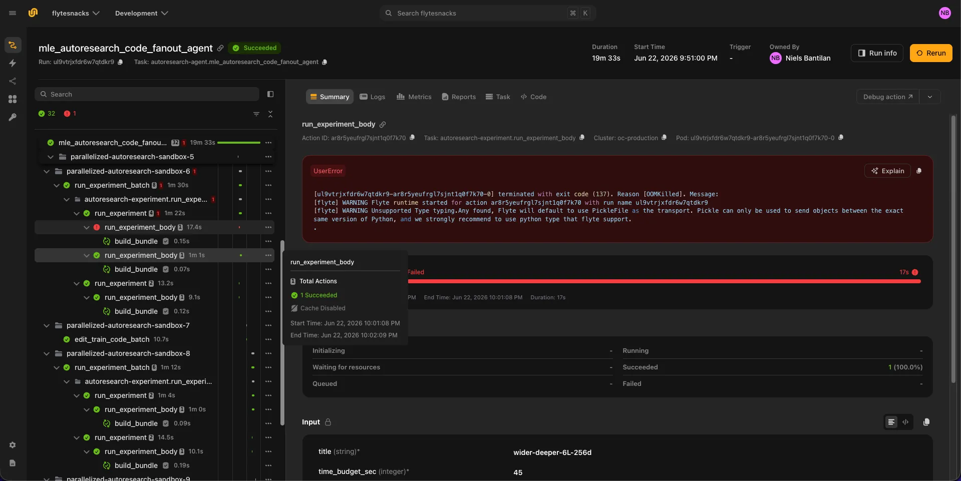Click the tree Search input
Image resolution: width=961 pixels, height=481 pixels.
[x=147, y=94]
